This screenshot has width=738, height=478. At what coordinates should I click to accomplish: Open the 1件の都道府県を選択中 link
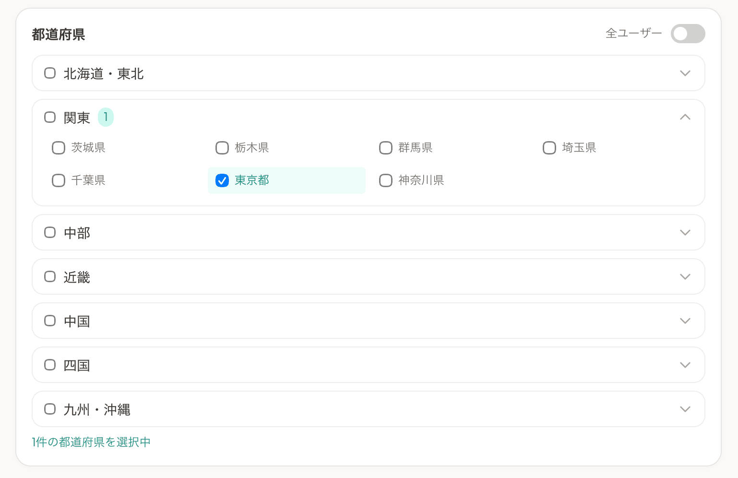point(90,442)
